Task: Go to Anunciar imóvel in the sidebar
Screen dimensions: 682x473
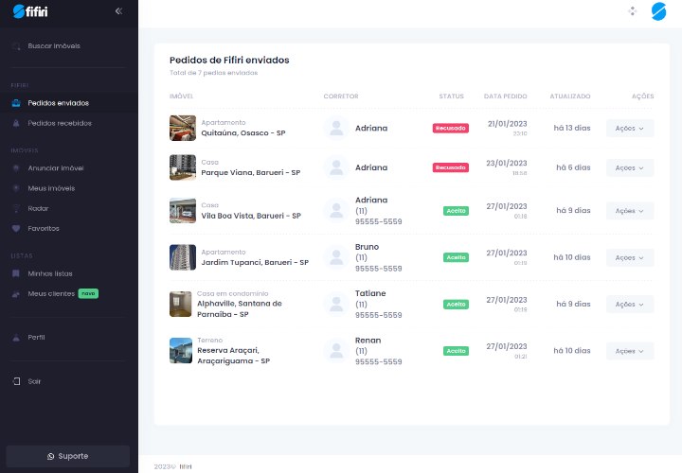Action: click(x=55, y=167)
